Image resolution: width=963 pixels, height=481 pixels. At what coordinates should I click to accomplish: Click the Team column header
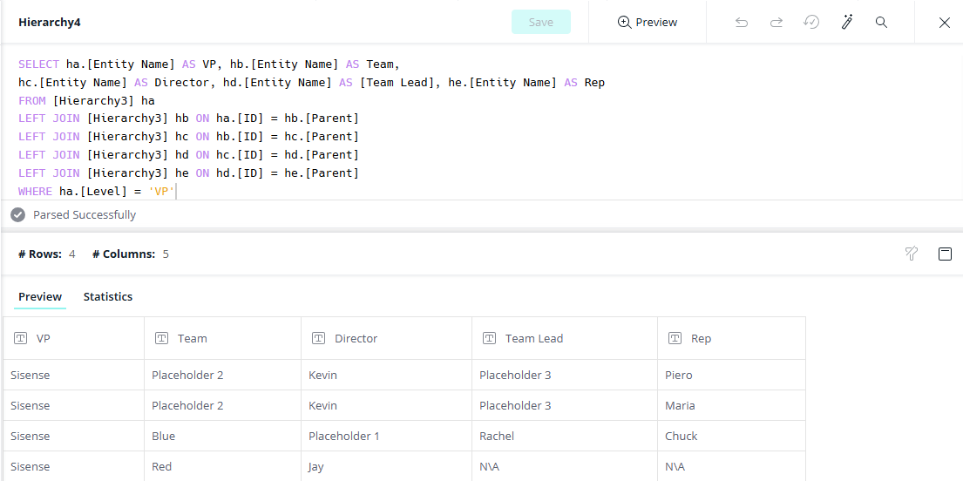[x=193, y=338]
